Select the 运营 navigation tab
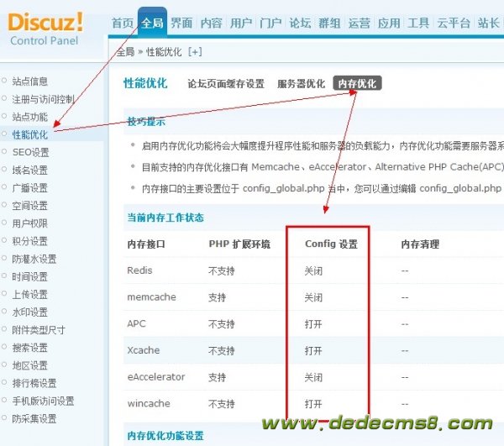 click(x=359, y=24)
